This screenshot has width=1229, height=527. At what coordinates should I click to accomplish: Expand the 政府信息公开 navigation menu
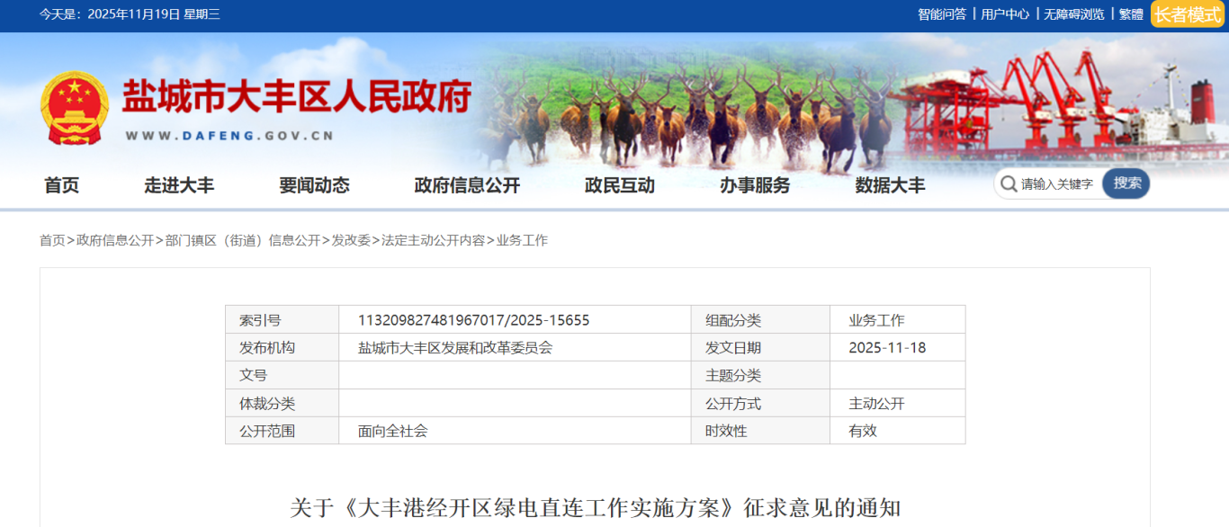[x=467, y=185]
